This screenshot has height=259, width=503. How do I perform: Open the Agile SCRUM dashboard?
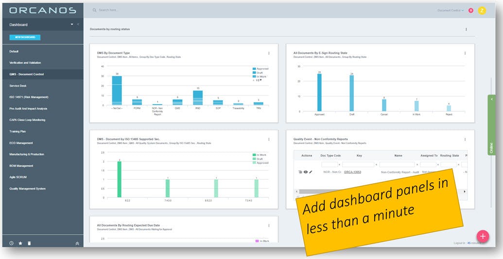pyautogui.click(x=18, y=177)
